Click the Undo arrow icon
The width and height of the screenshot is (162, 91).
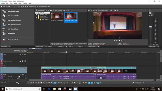(19, 7)
